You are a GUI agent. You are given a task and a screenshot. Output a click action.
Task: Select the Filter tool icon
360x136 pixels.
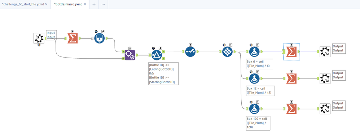157,55
